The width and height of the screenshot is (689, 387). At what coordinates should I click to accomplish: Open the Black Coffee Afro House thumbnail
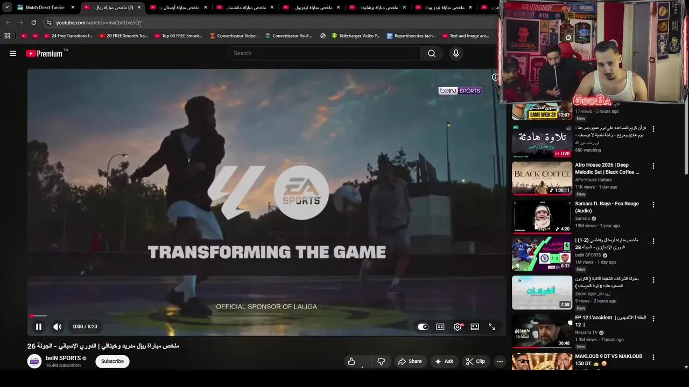[542, 178]
